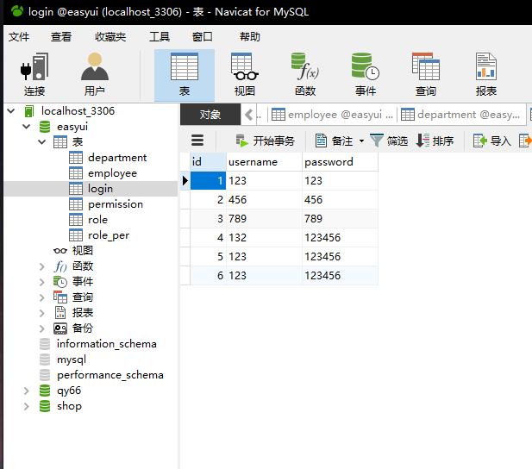Expand the 函数 functions node
The width and height of the screenshot is (532, 469).
(x=41, y=266)
